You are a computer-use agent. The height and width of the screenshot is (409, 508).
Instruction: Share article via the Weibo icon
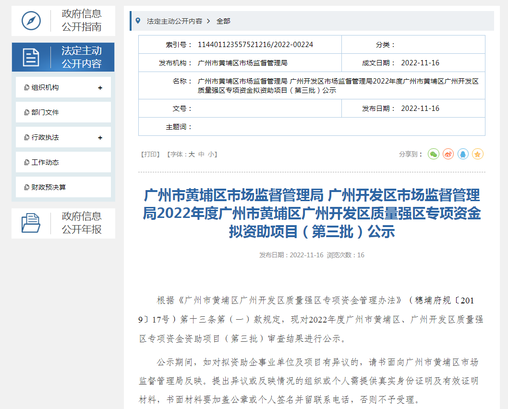448,154
